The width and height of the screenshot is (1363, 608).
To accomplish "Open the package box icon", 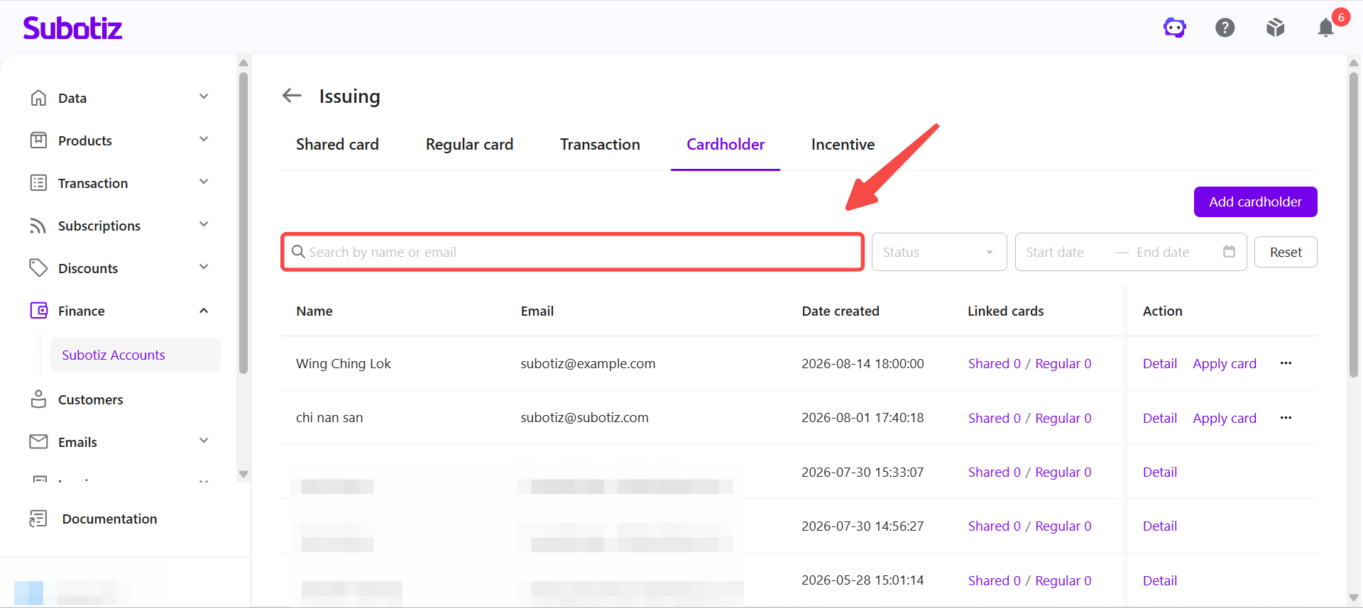I will coord(1276,28).
